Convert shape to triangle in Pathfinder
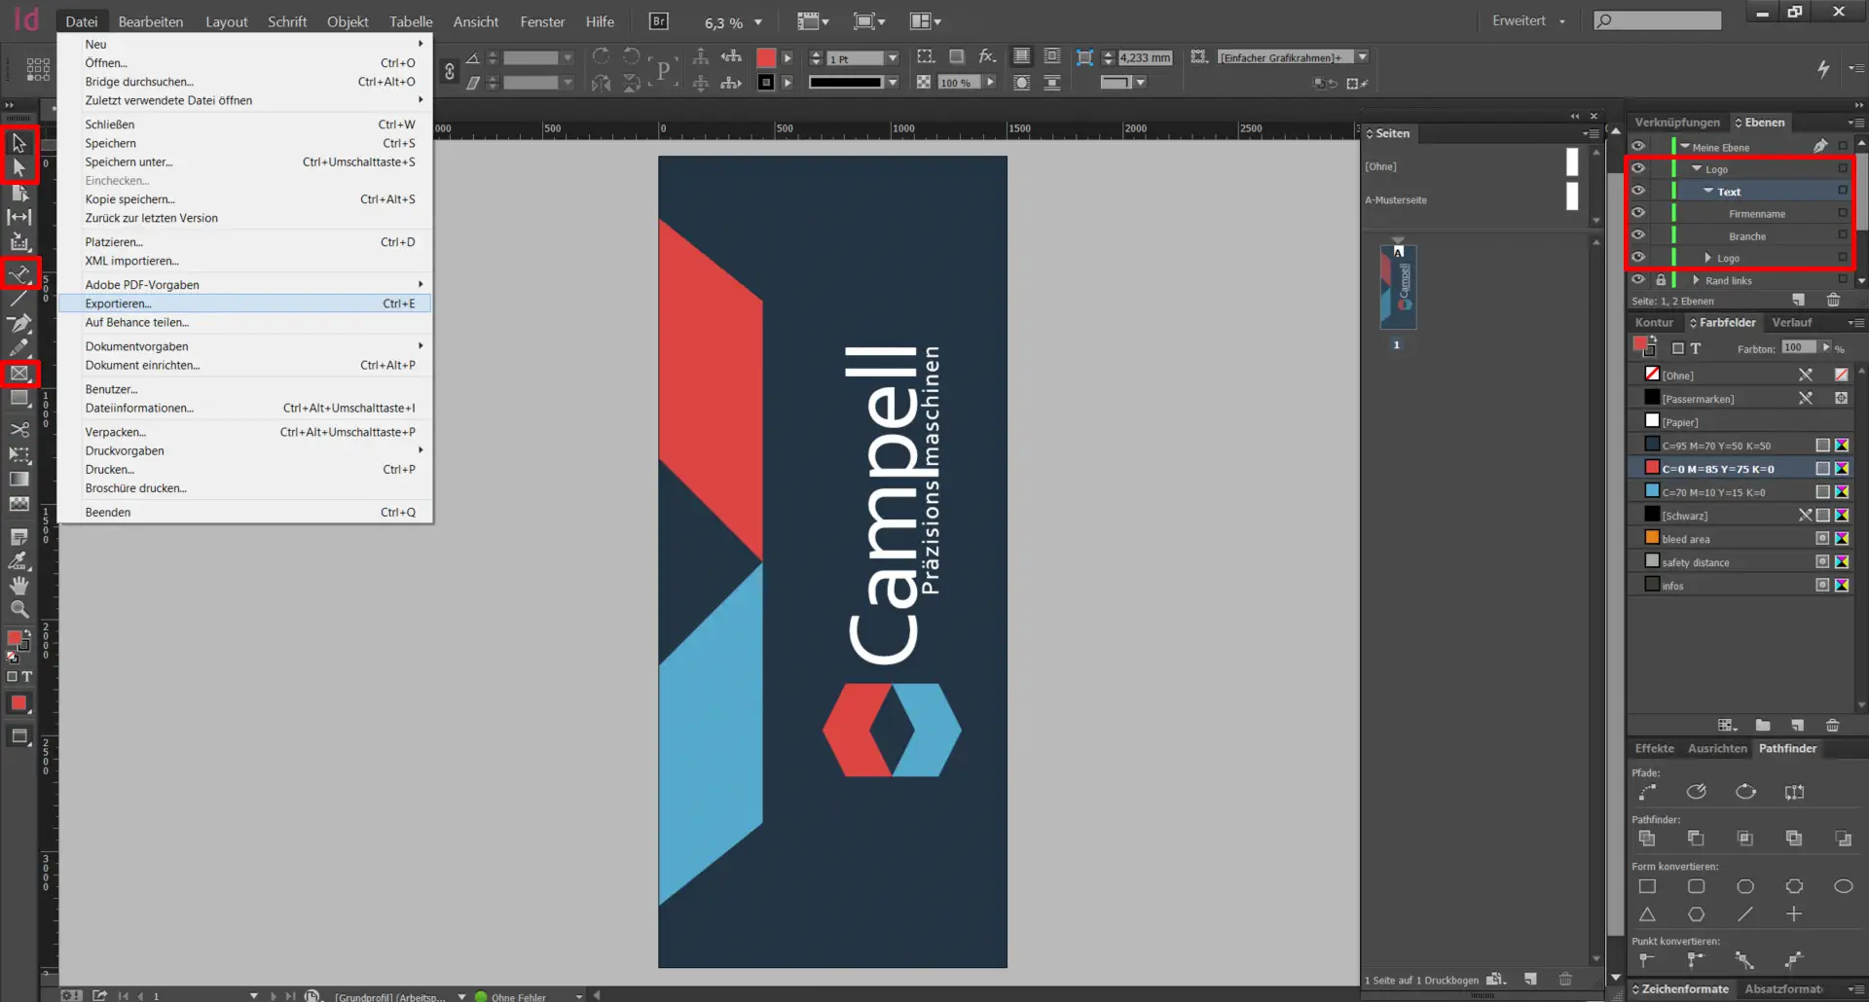Screen dimensions: 1869x1002 point(1647,914)
